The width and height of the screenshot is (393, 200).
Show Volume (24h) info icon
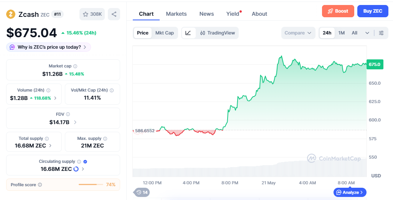click(x=48, y=90)
